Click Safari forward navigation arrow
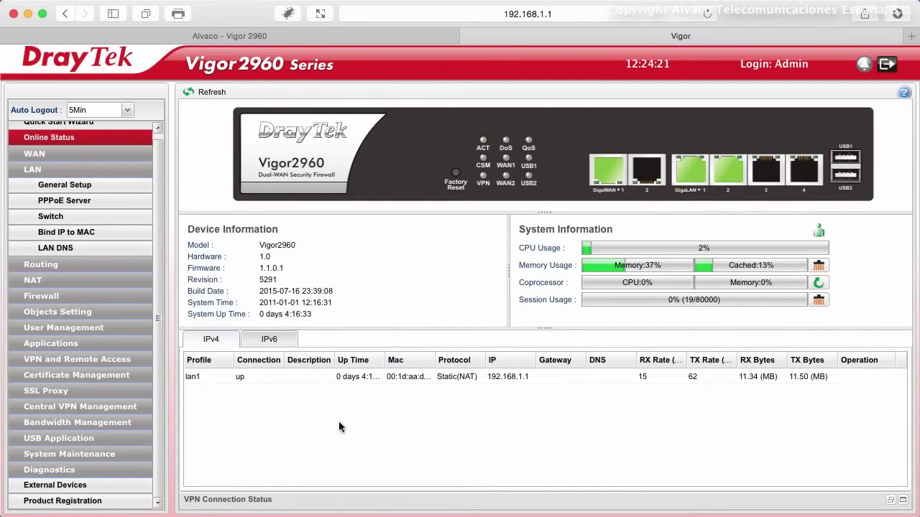 coord(86,14)
